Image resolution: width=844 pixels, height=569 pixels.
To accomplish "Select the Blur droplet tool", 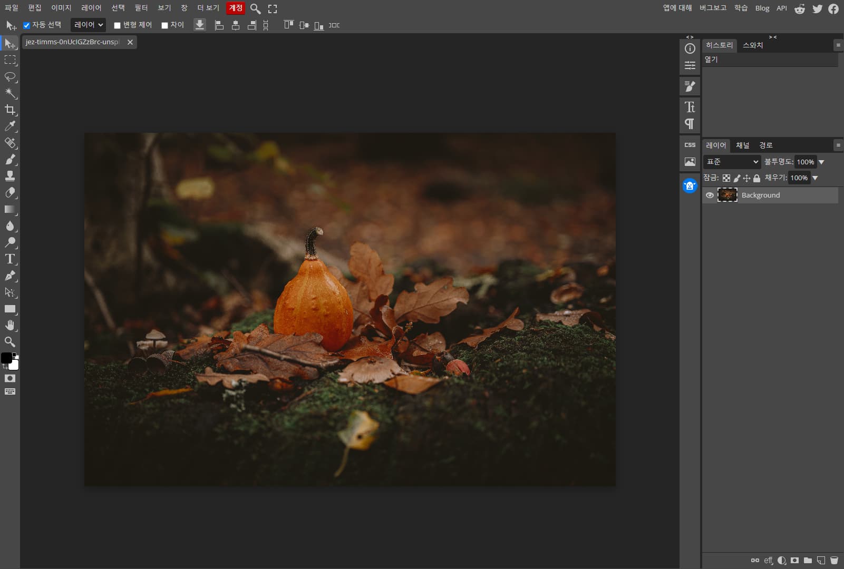I will pyautogui.click(x=10, y=225).
